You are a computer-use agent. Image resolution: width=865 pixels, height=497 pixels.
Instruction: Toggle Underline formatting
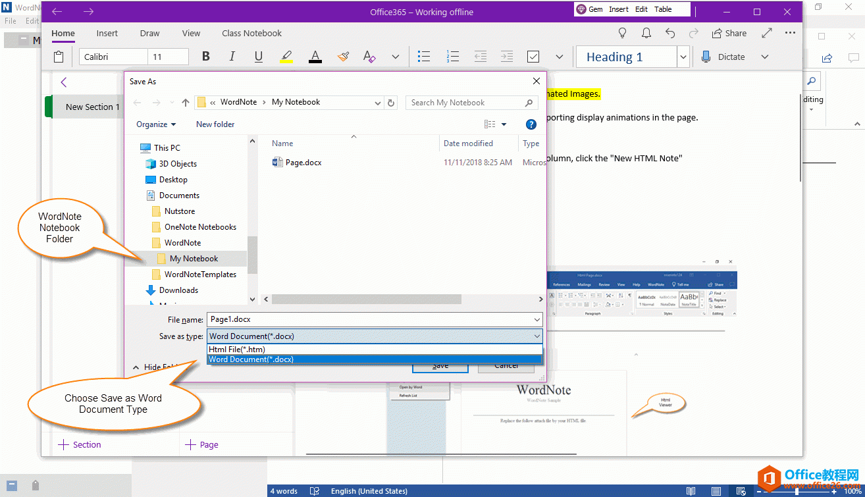tap(259, 57)
